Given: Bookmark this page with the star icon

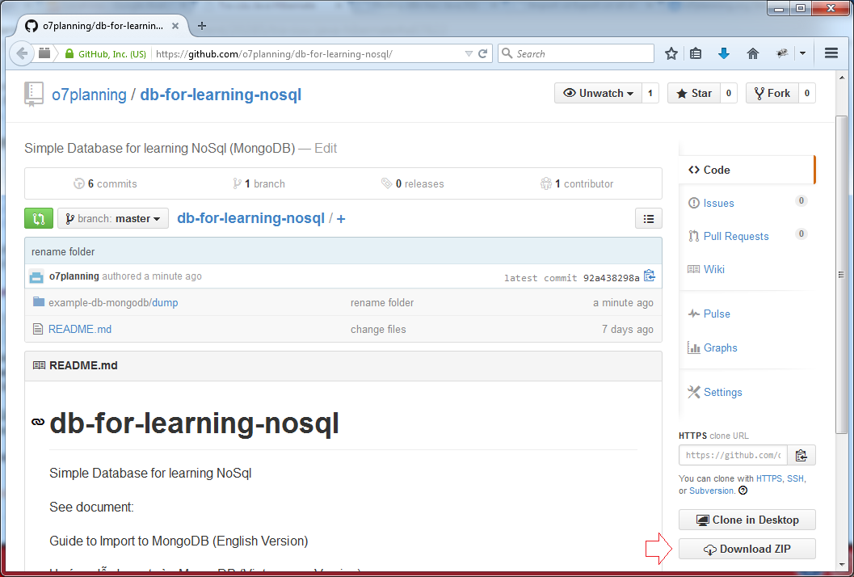Looking at the screenshot, I should (x=671, y=53).
